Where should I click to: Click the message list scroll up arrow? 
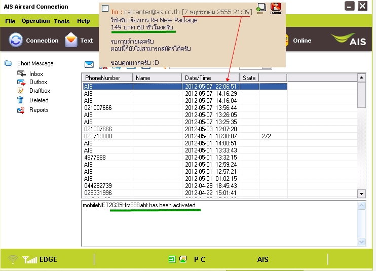point(361,78)
